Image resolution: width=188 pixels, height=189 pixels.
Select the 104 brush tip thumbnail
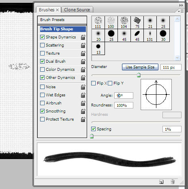click(124, 22)
